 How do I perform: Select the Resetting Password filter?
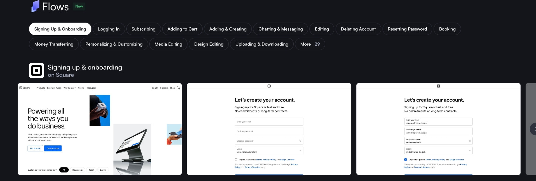[x=407, y=29]
